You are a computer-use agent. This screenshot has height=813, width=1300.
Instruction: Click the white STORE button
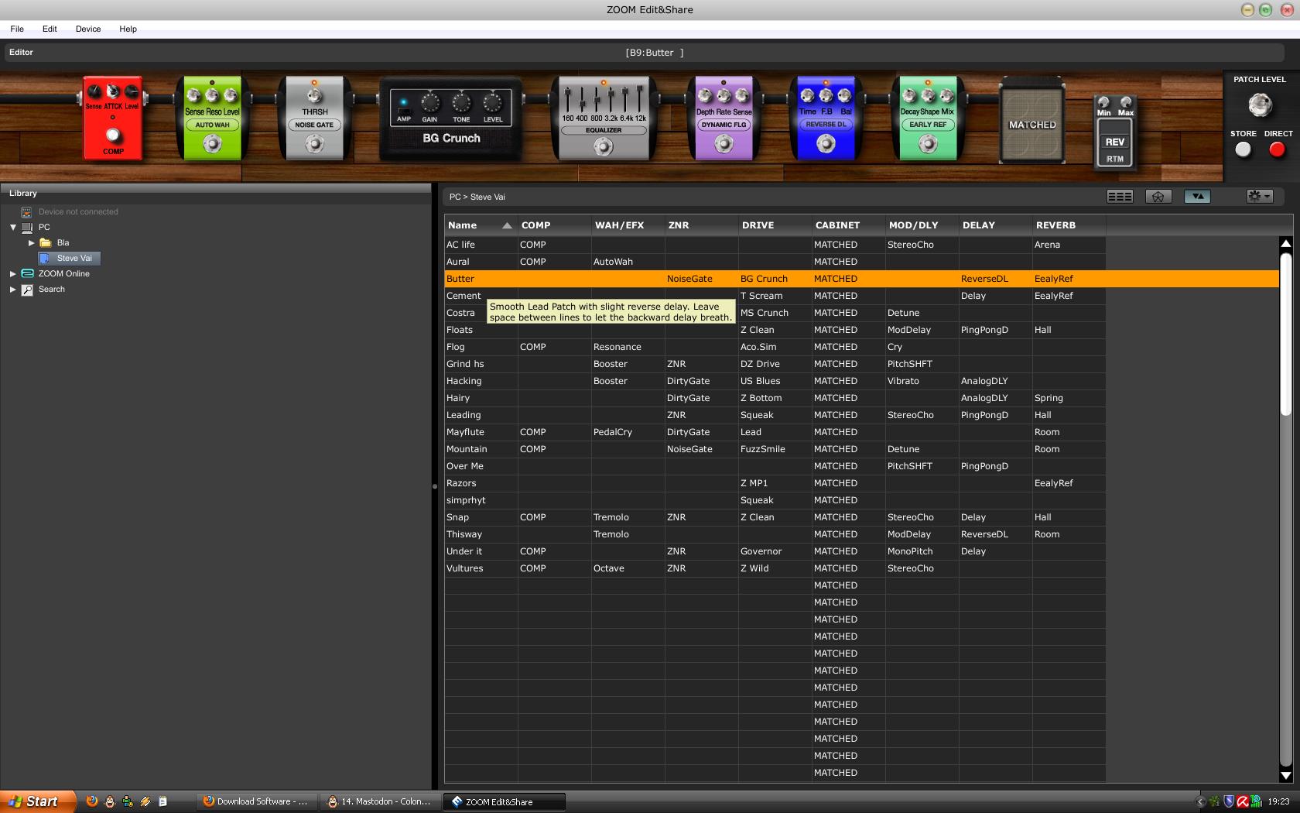coord(1243,149)
